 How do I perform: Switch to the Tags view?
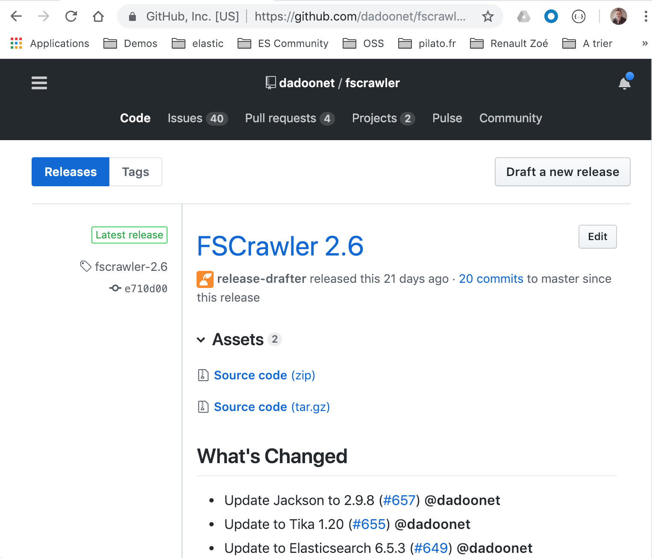135,172
